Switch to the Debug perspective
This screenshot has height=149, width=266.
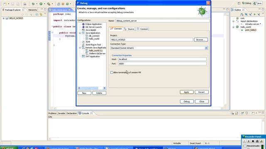[246, 3]
